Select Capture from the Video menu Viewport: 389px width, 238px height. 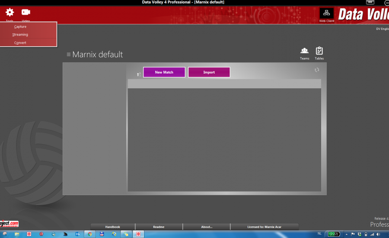point(20,26)
